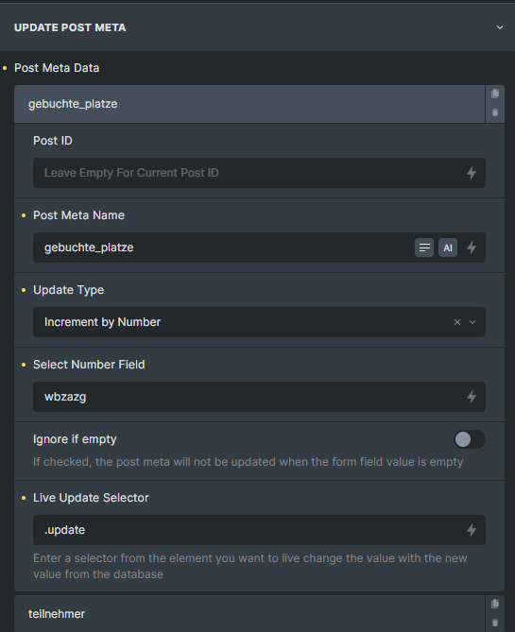This screenshot has height=632, width=515.
Task: Click the AI button in Post Meta Name
Action: click(x=448, y=248)
